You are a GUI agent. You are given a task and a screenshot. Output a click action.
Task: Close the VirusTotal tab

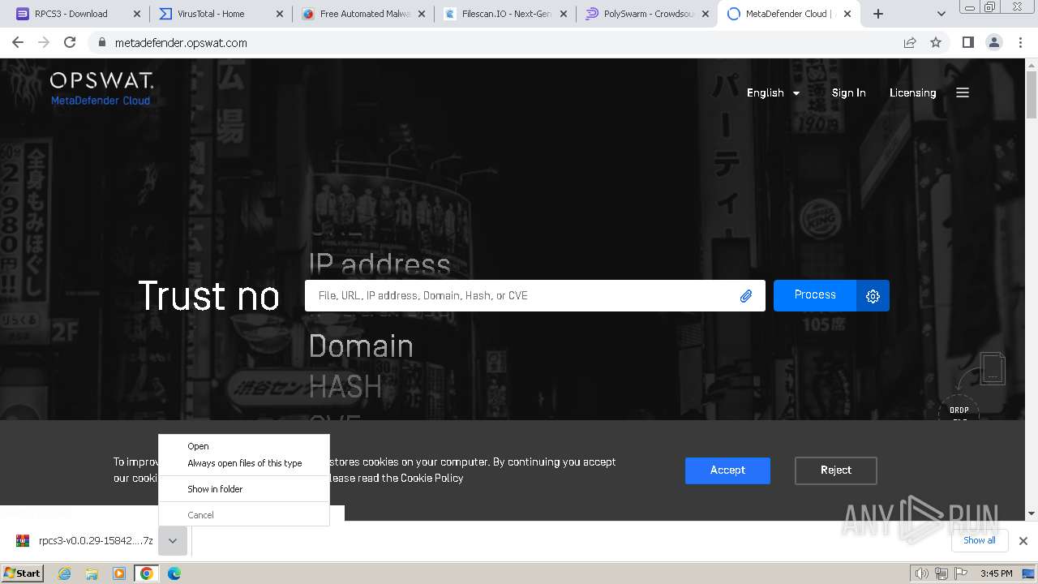point(279,14)
